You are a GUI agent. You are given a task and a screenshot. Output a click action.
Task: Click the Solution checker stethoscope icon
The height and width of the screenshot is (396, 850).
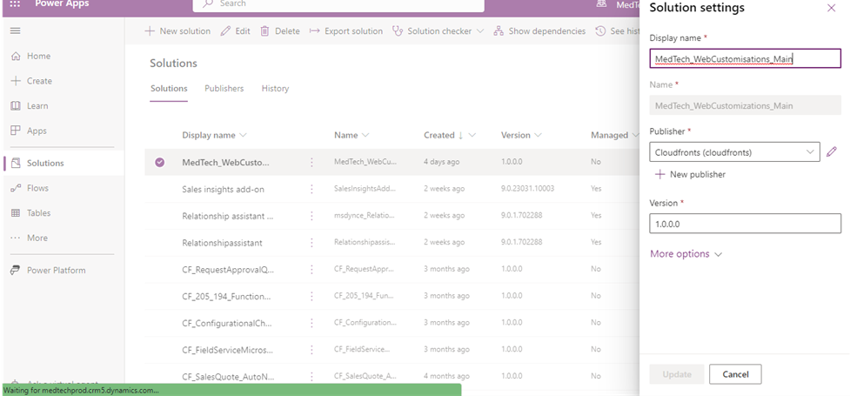[398, 31]
